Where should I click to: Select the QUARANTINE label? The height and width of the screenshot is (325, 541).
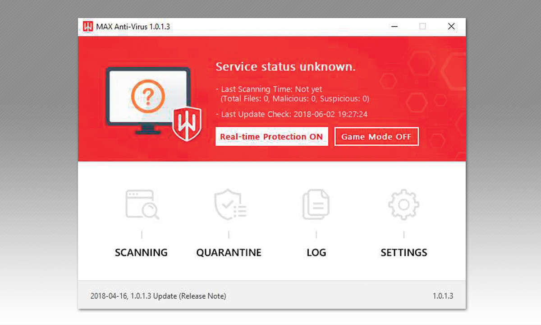click(x=229, y=252)
